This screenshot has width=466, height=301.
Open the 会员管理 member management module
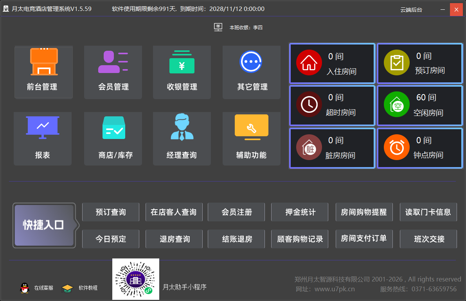click(113, 72)
